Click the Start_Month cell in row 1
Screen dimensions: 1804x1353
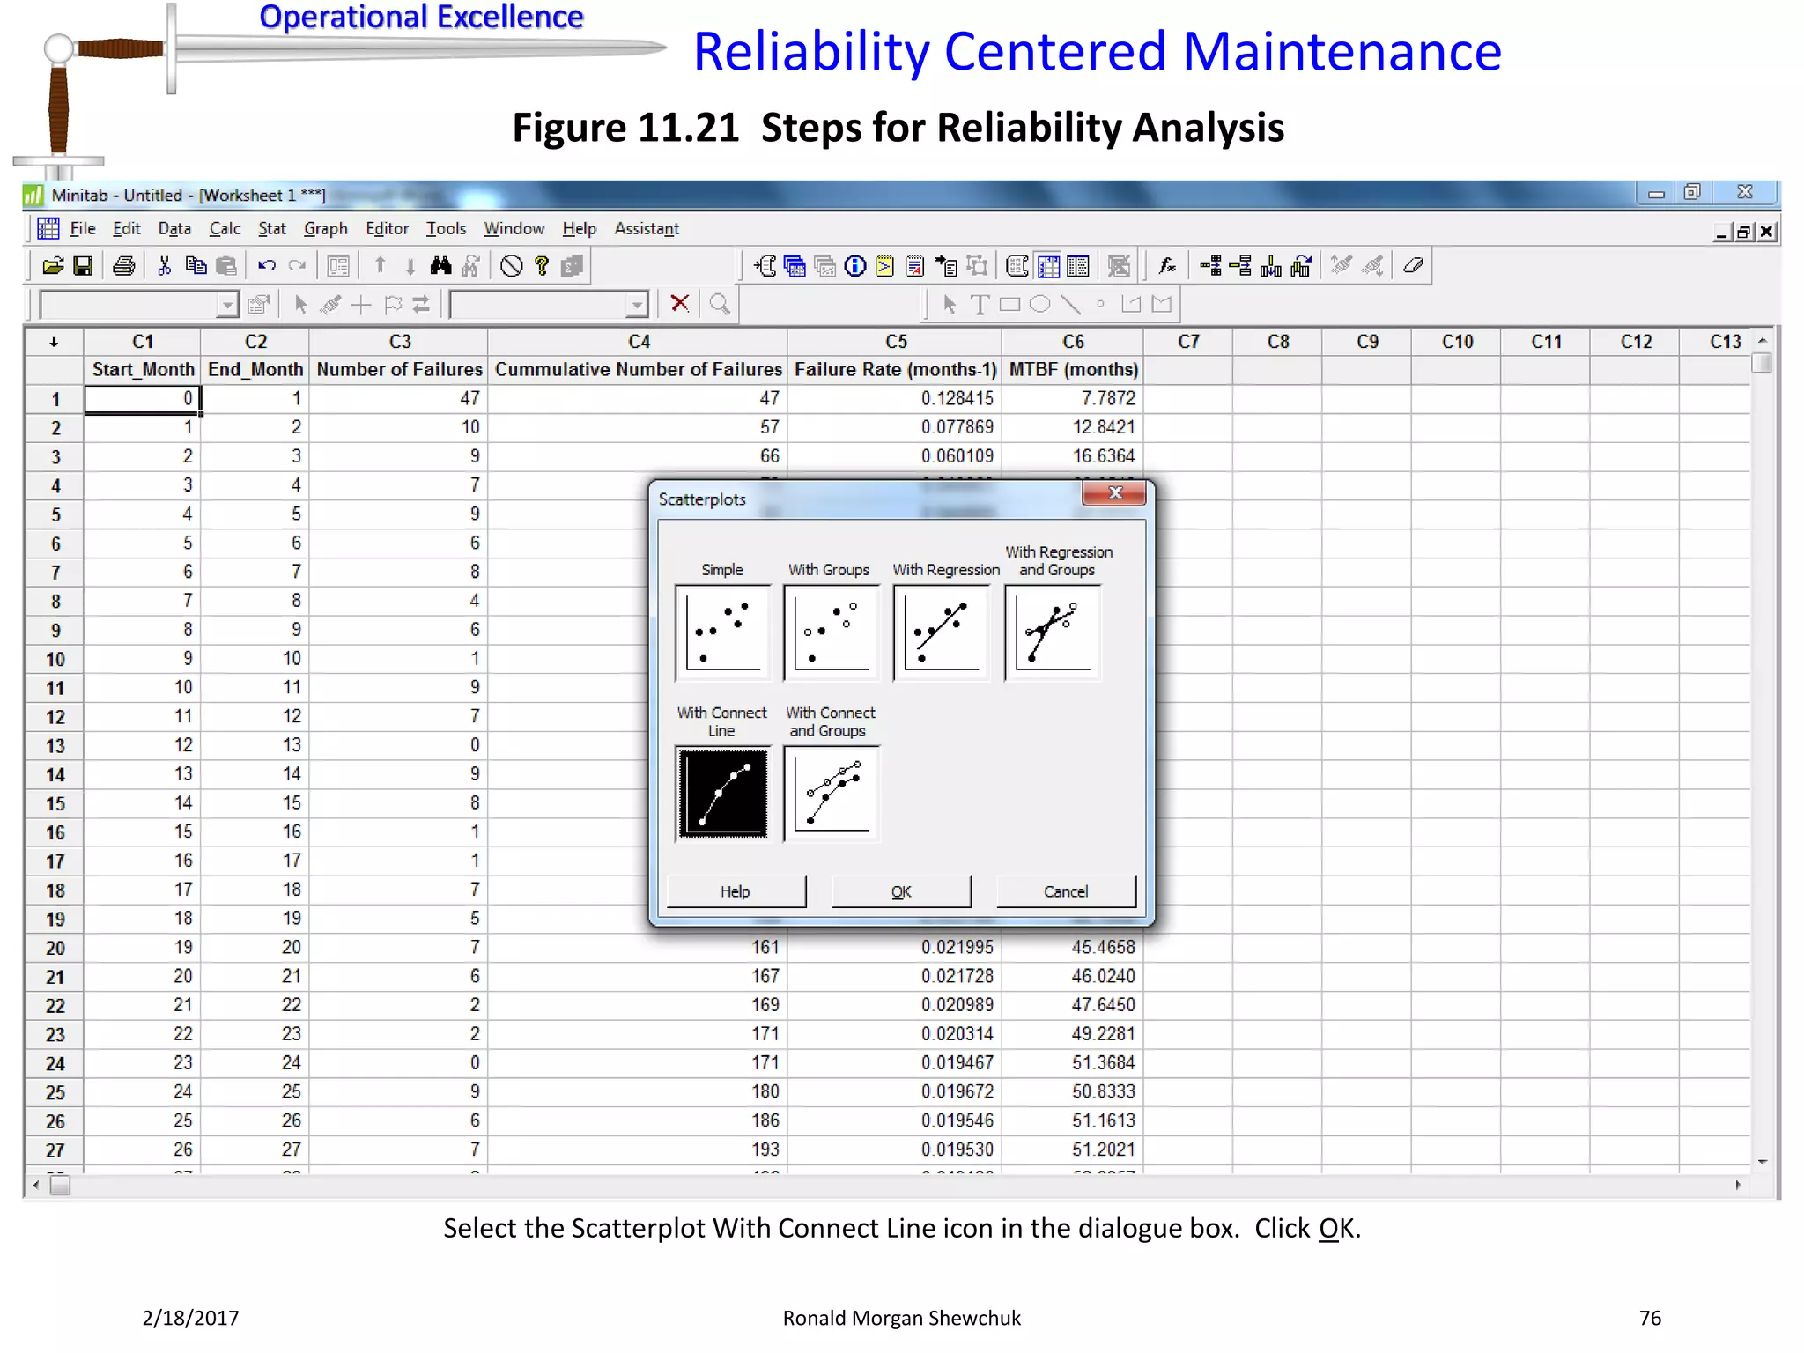[143, 399]
